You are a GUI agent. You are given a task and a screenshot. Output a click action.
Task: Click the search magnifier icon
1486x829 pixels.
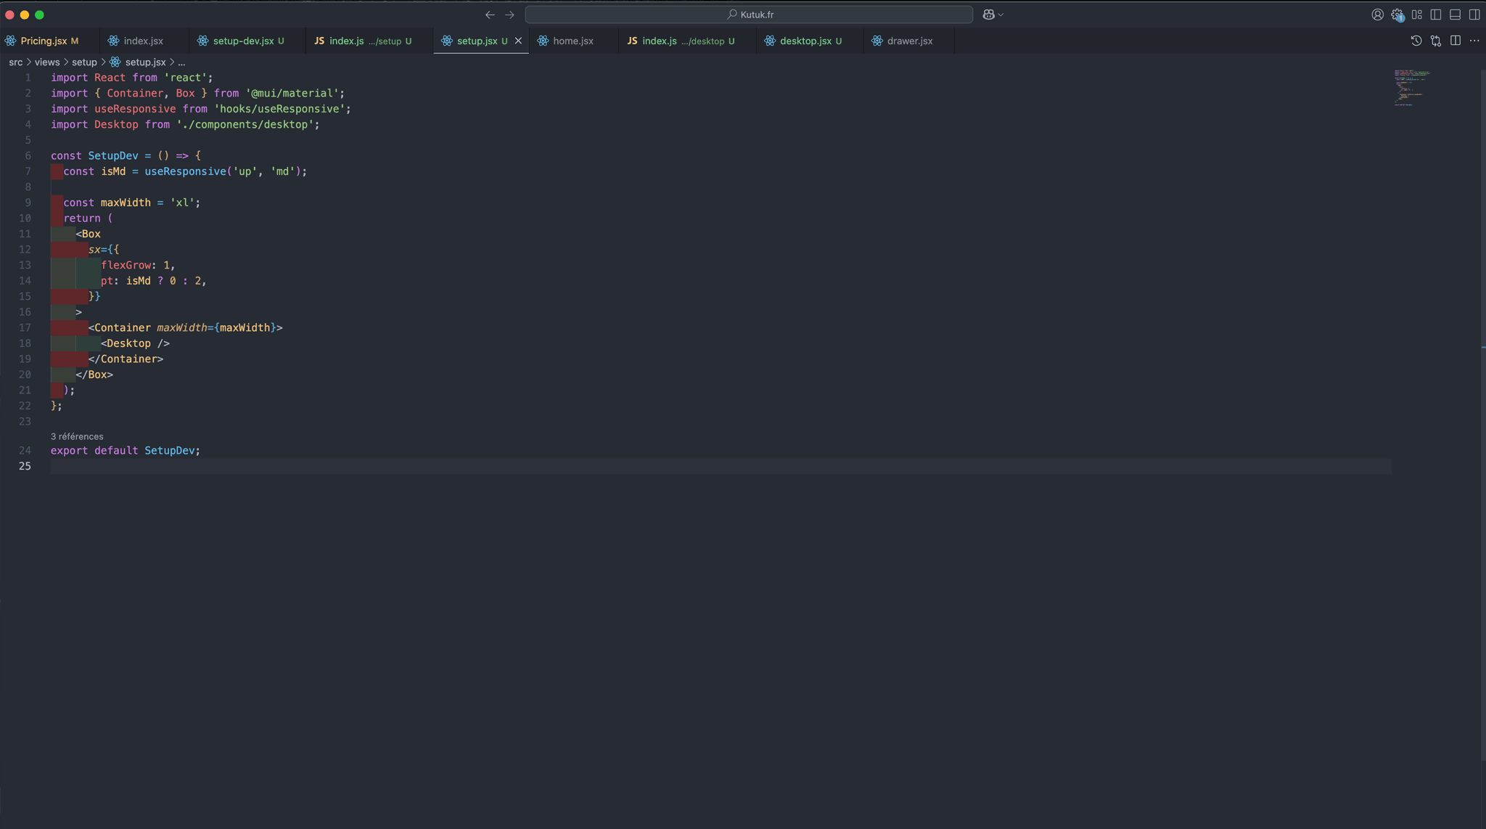[x=732, y=15]
